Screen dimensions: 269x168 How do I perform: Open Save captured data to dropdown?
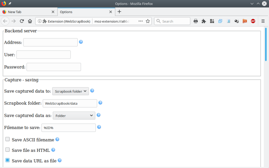click(x=71, y=91)
